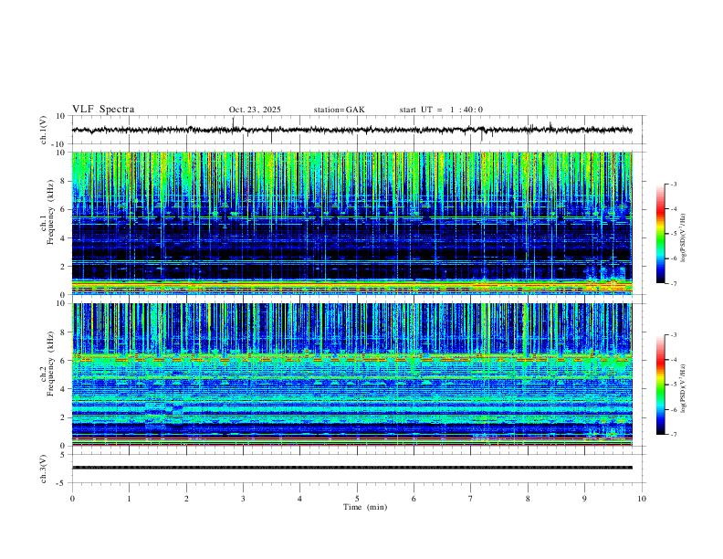Click the 'ch.1 Frequency (kHz)' axis label
Screen dimensions: 723x559
click(x=47, y=212)
